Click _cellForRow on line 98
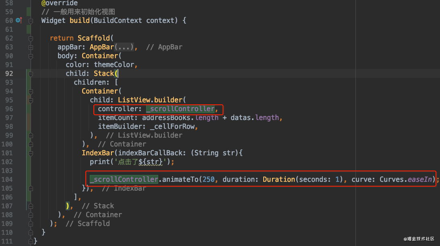 coord(172,126)
